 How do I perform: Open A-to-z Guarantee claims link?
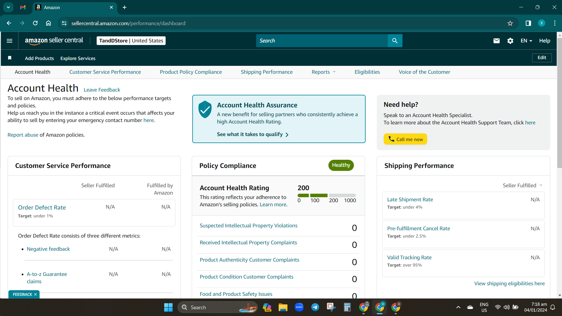(x=47, y=278)
